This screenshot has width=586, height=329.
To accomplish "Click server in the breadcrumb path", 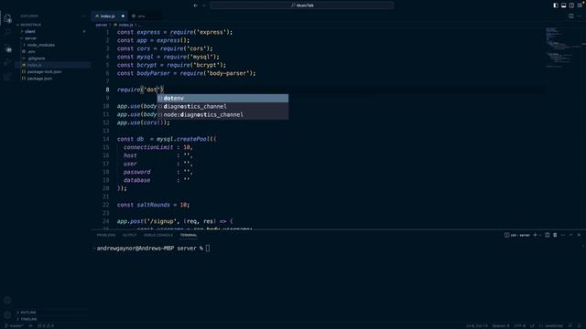I will [102, 25].
